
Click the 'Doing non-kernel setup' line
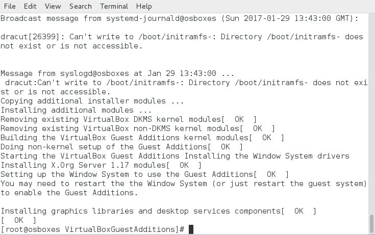tap(102, 147)
